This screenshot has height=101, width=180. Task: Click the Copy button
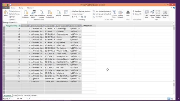(x=12, y=17)
